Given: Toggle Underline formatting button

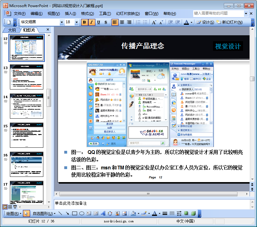Looking at the screenshot, I should coord(98,22).
